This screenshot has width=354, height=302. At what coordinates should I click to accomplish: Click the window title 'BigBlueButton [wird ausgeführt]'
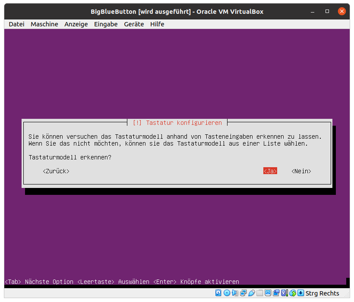click(141, 12)
